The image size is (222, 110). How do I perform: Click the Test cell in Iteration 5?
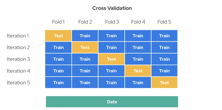tap(164, 83)
